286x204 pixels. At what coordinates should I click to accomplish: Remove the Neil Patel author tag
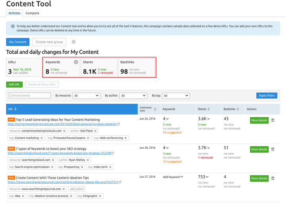pos(95,131)
